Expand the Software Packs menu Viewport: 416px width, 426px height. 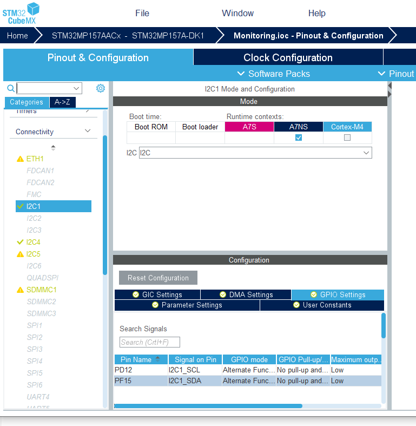[274, 74]
